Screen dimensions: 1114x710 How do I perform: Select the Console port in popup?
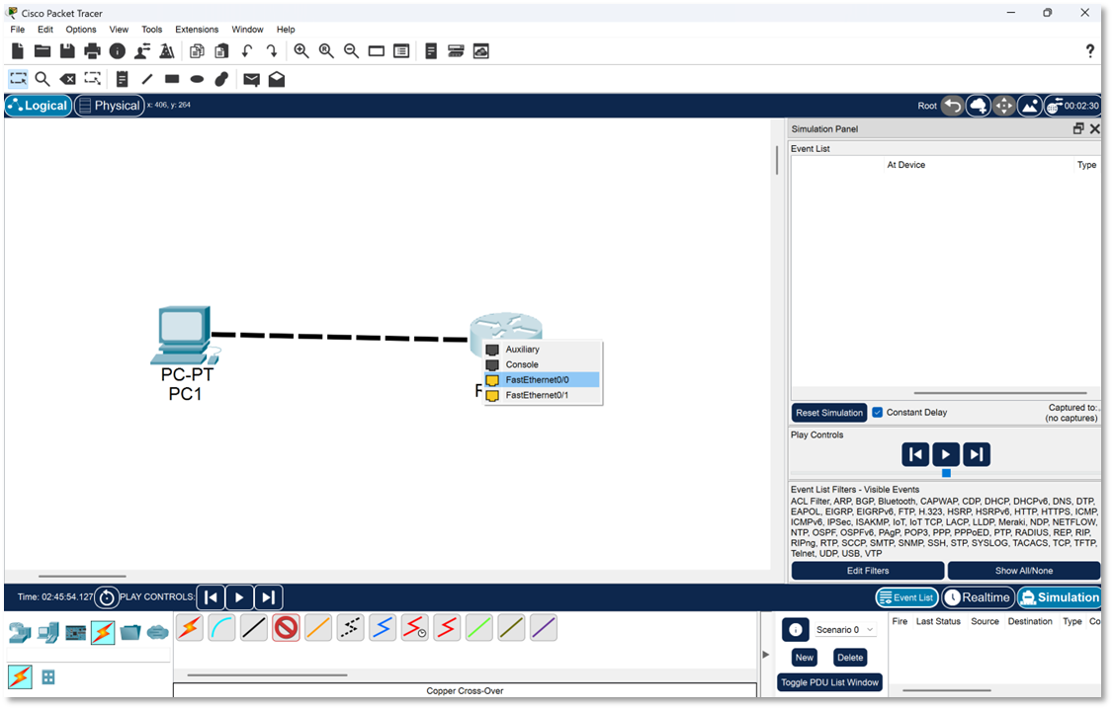pyautogui.click(x=542, y=365)
